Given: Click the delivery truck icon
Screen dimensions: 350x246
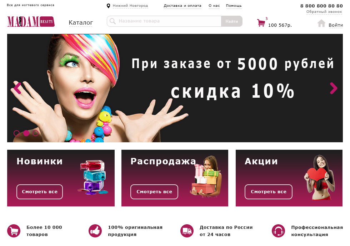Looking at the screenshot, I should coord(187,231).
